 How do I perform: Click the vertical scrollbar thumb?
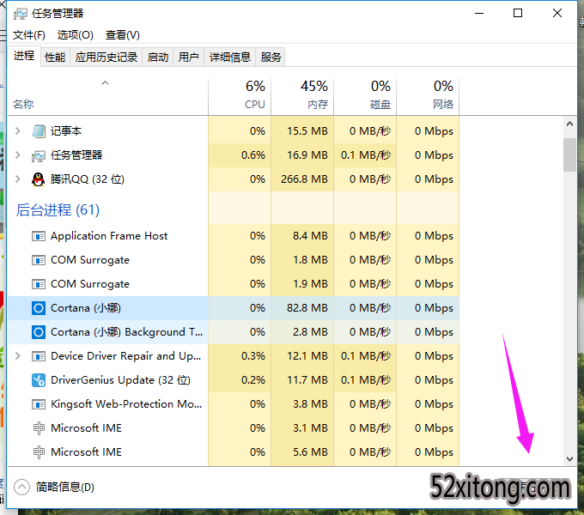coord(569,154)
